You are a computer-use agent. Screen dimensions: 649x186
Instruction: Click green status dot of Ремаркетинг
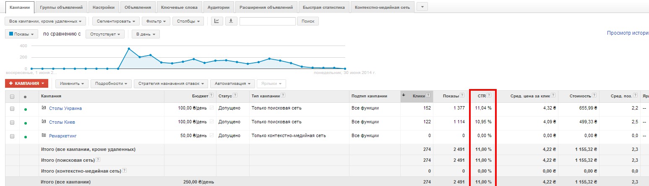(x=26, y=137)
